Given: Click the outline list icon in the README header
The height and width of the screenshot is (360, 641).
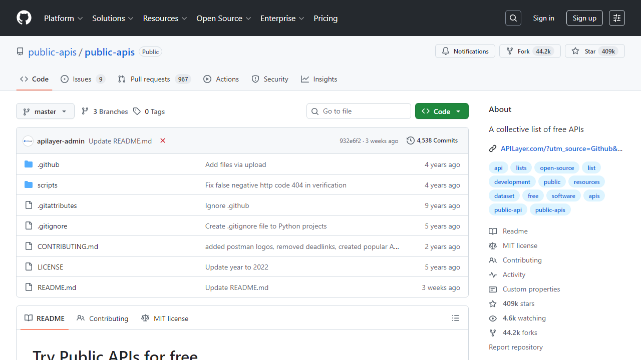Looking at the screenshot, I should [455, 317].
